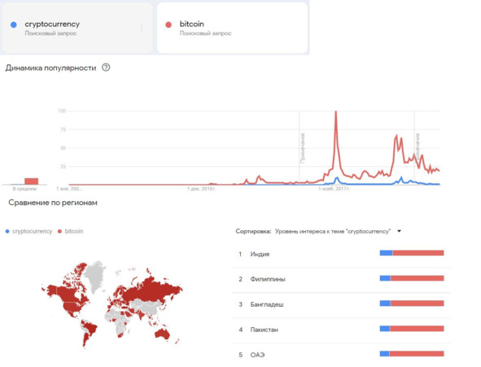481x367 pixels.
Task: Click the first Примечание note marker
Action: click(x=303, y=148)
